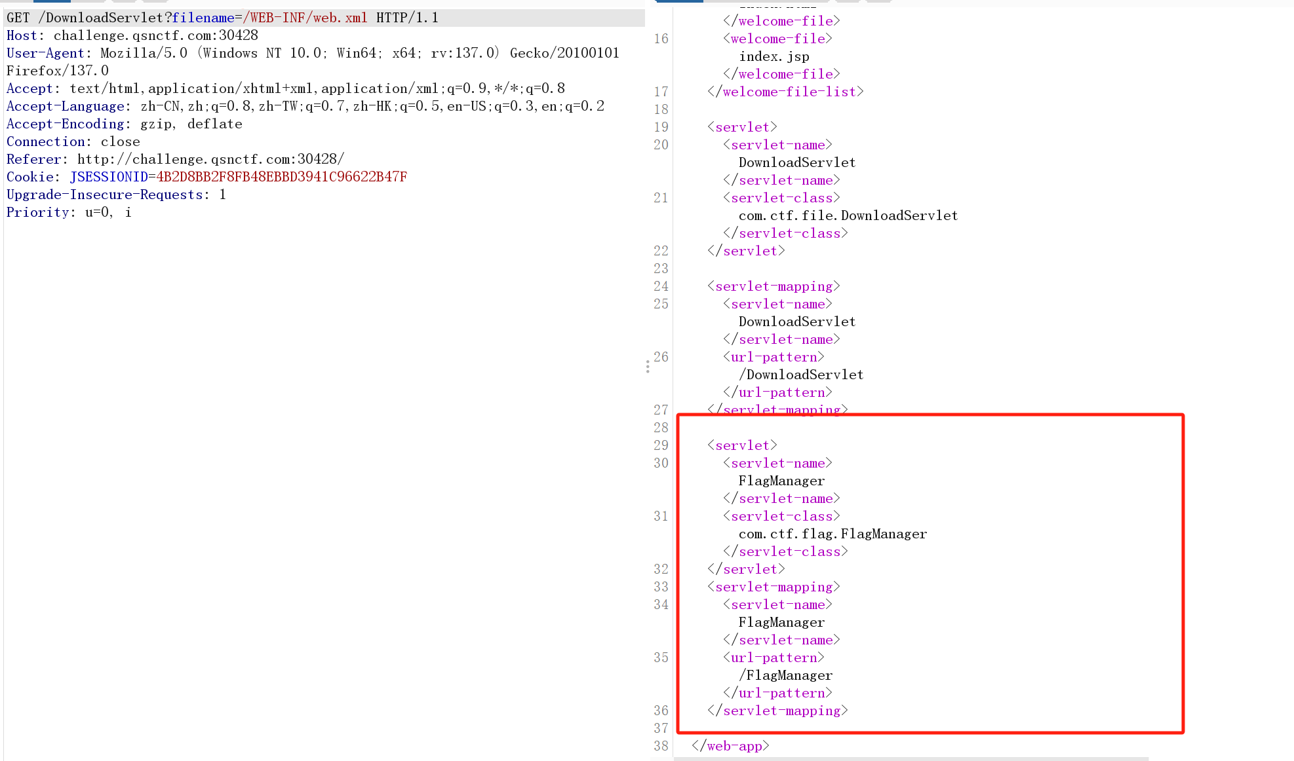Click the closing welcome-file-list tag
The image size is (1294, 761).
coord(785,92)
